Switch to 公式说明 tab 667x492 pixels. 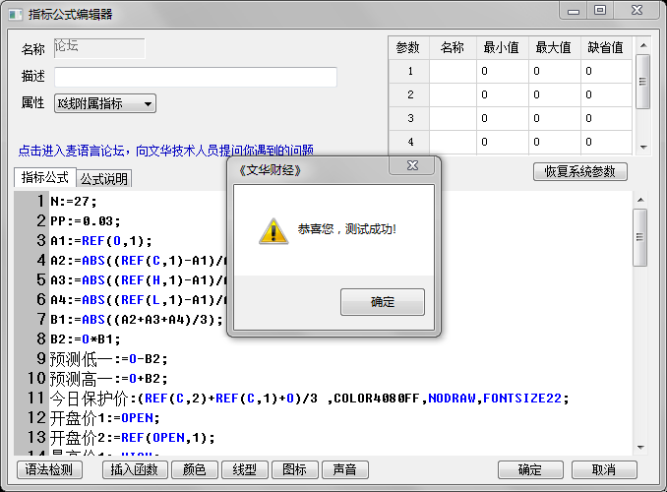tap(104, 179)
